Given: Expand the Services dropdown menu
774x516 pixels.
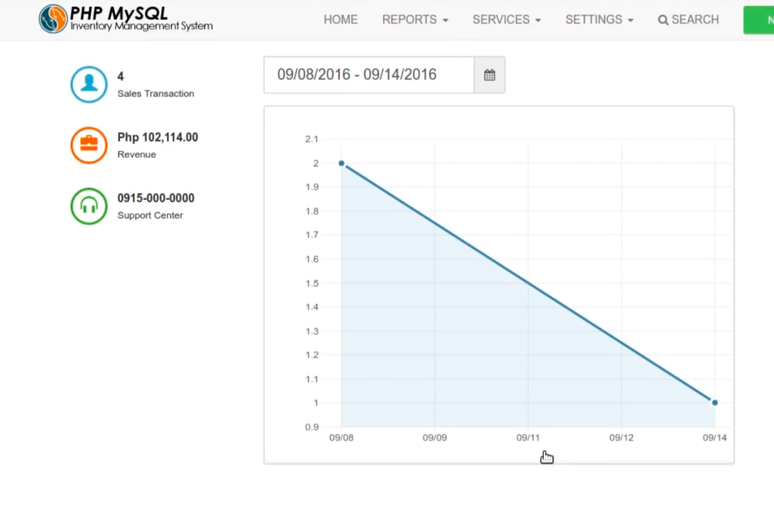Looking at the screenshot, I should [506, 20].
